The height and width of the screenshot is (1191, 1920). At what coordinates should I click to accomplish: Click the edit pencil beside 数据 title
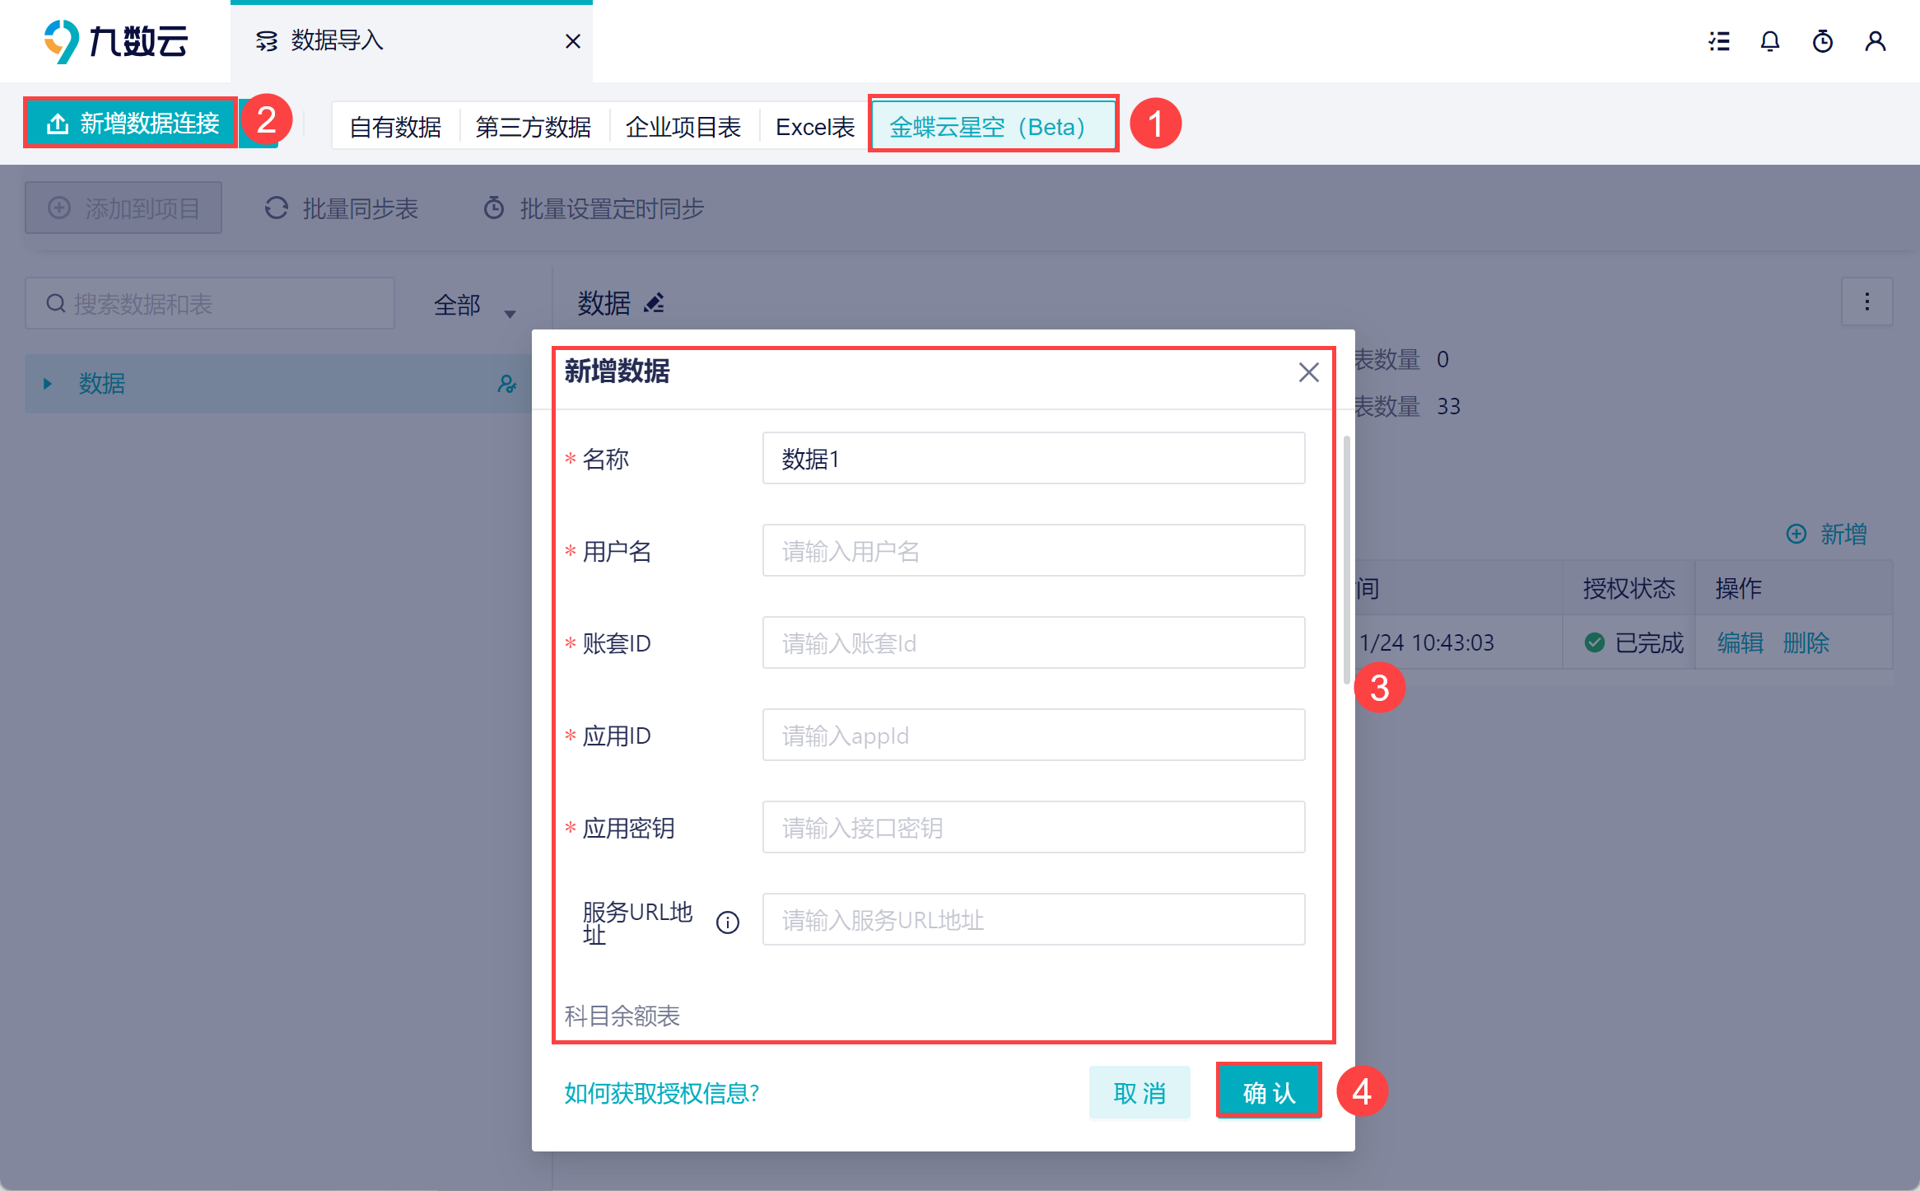pyautogui.click(x=655, y=303)
